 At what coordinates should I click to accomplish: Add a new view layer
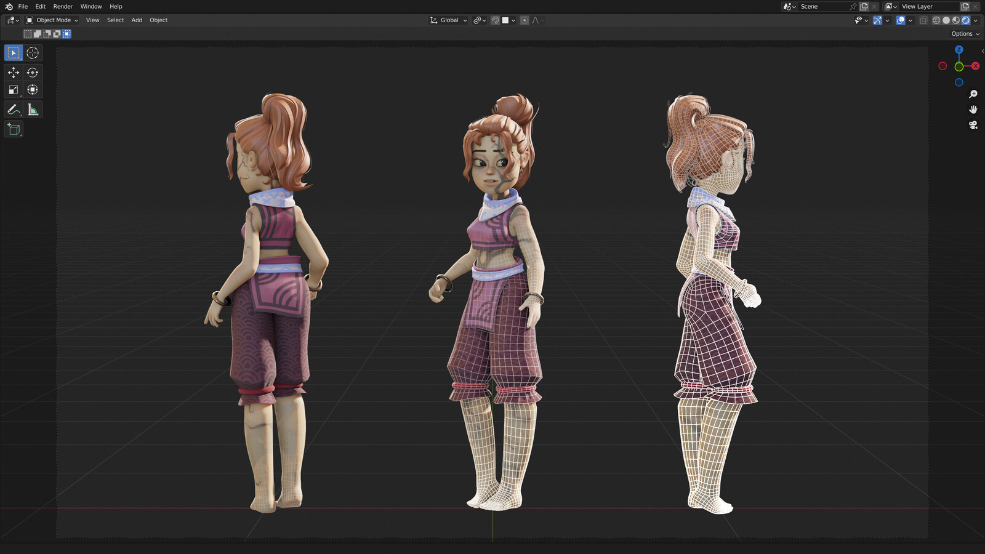[x=965, y=6]
